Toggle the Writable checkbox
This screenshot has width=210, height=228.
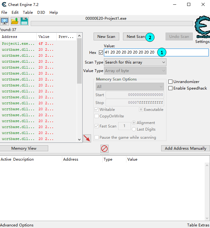click(x=96, y=110)
